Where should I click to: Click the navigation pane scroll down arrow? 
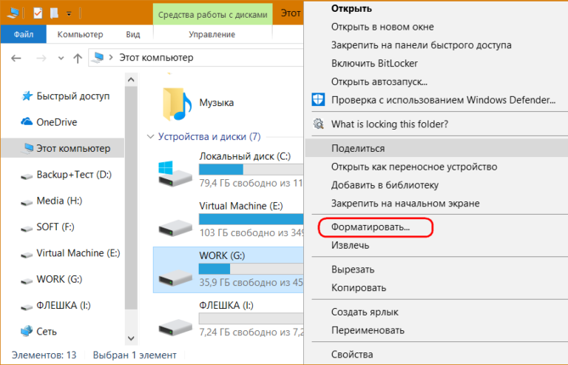coord(131,338)
